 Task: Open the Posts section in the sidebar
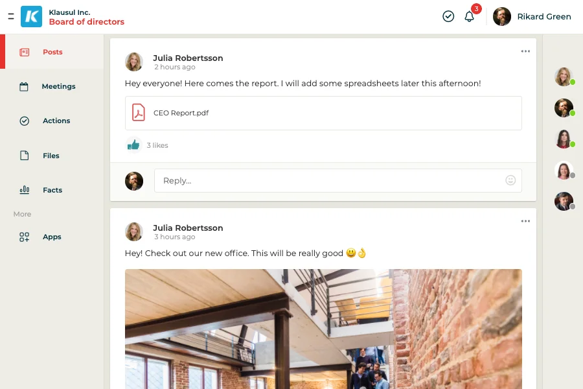[52, 52]
